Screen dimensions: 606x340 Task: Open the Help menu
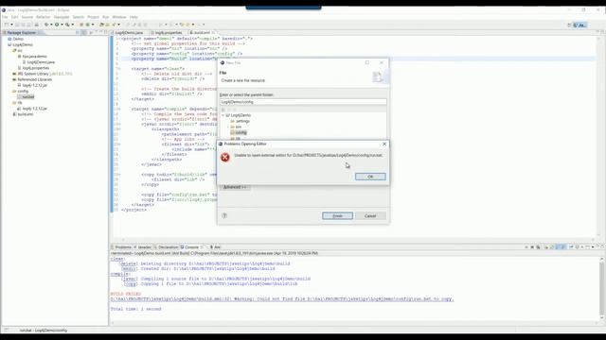[134, 17]
